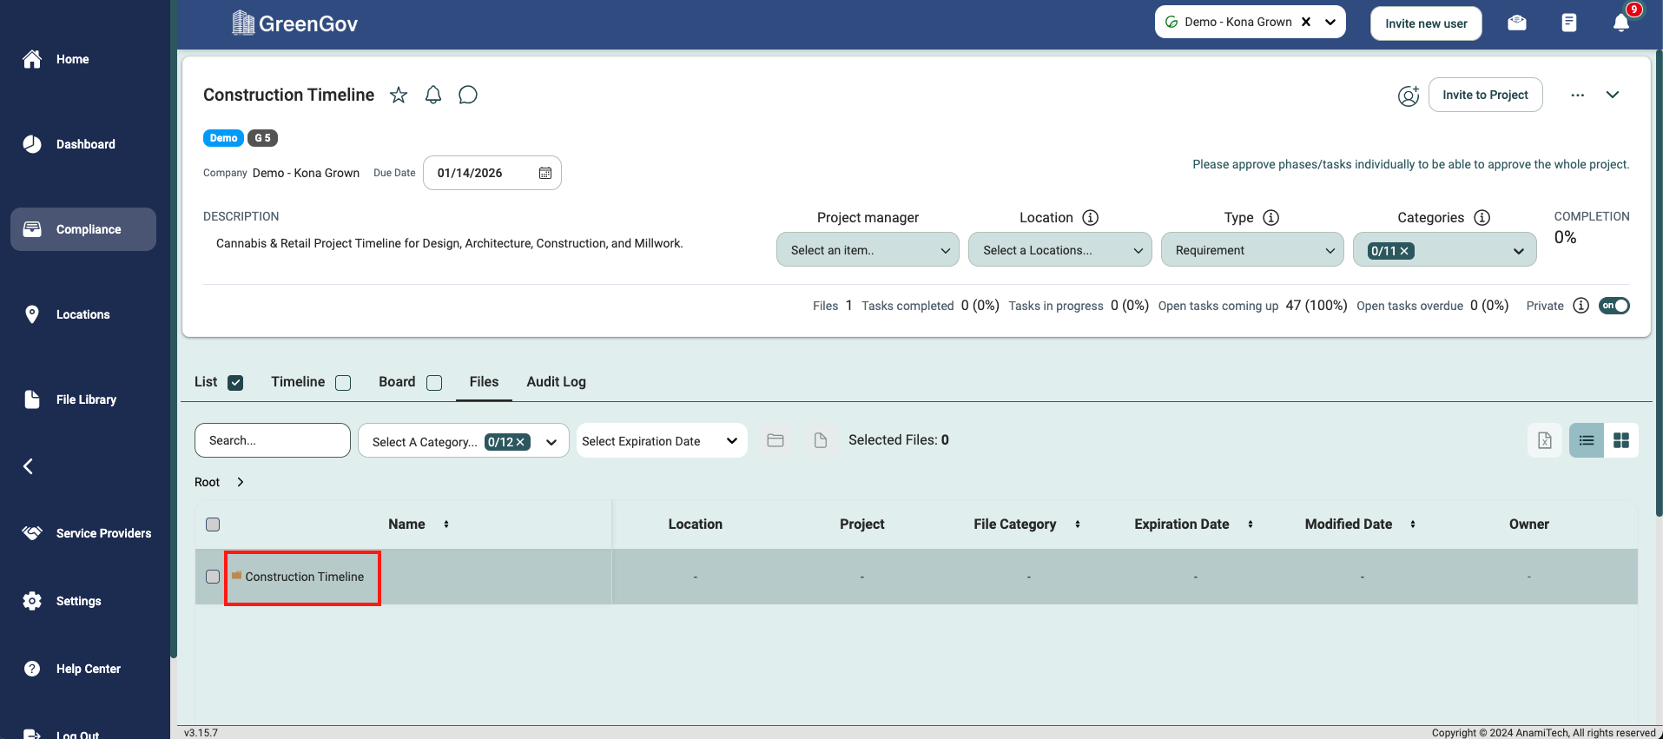The height and width of the screenshot is (739, 1663).
Task: Click the new folder icon
Action: click(775, 440)
